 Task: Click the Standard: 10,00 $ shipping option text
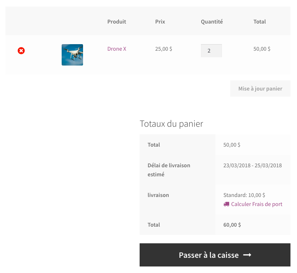coord(244,195)
